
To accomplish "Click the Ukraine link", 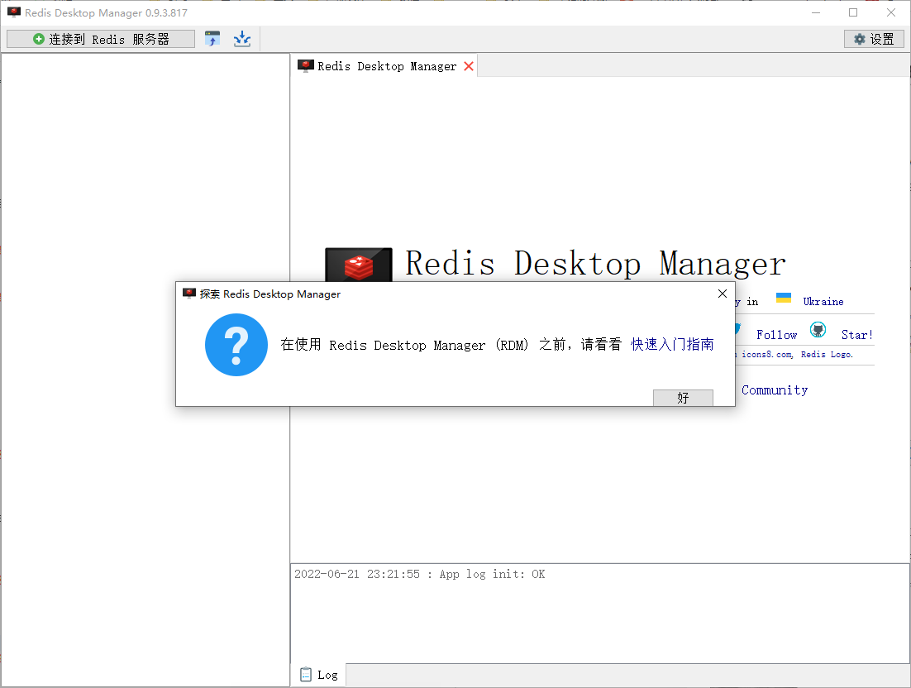I will click(823, 301).
